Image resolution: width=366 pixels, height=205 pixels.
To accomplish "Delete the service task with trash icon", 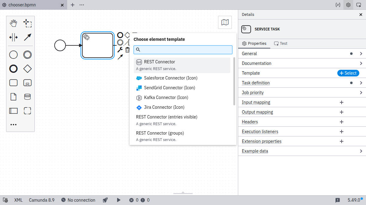I will (127, 50).
